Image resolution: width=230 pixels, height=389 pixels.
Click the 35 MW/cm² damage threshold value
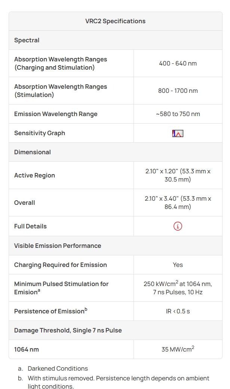[178, 349]
